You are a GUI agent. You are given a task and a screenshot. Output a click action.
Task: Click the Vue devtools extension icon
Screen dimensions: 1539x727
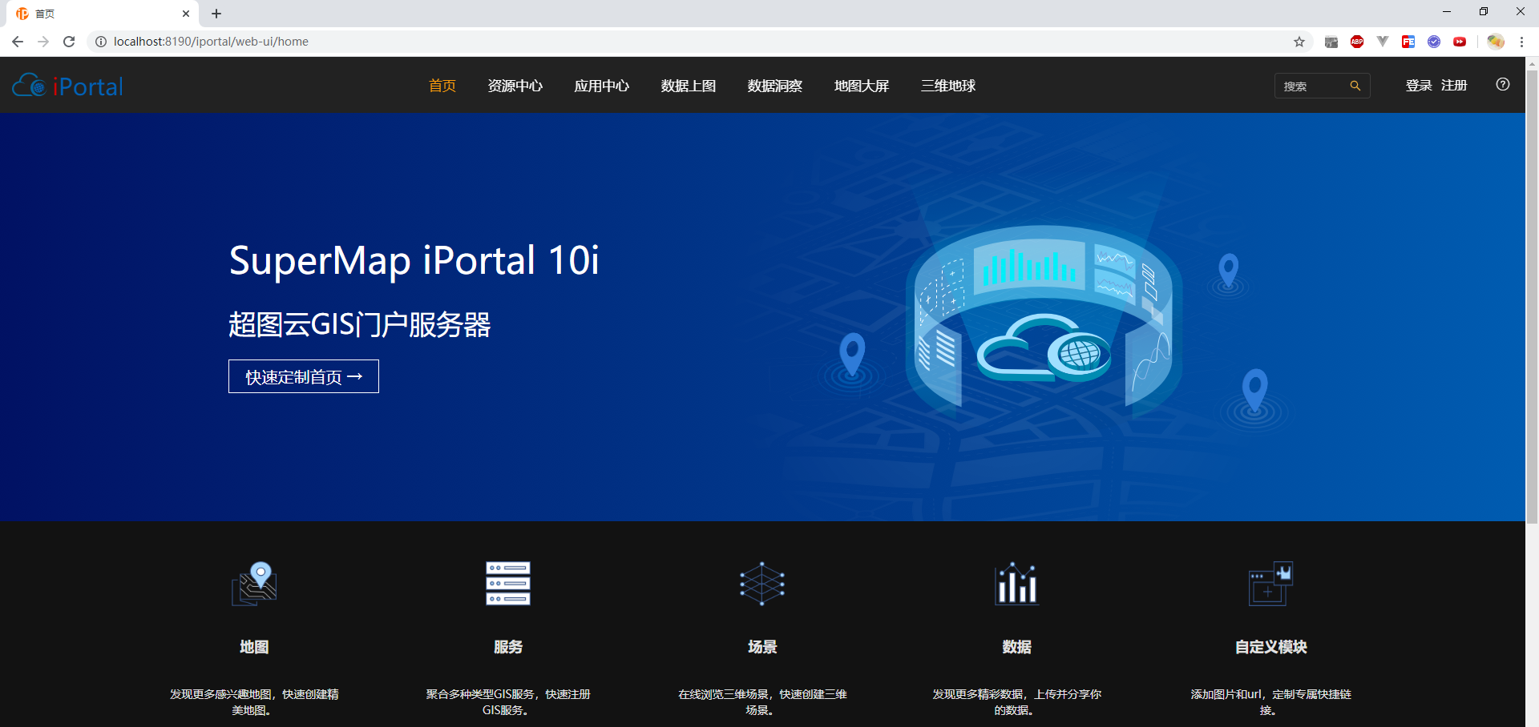(1382, 41)
